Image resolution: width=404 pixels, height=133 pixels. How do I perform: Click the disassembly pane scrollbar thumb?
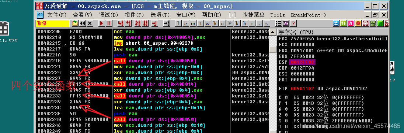[272, 49]
